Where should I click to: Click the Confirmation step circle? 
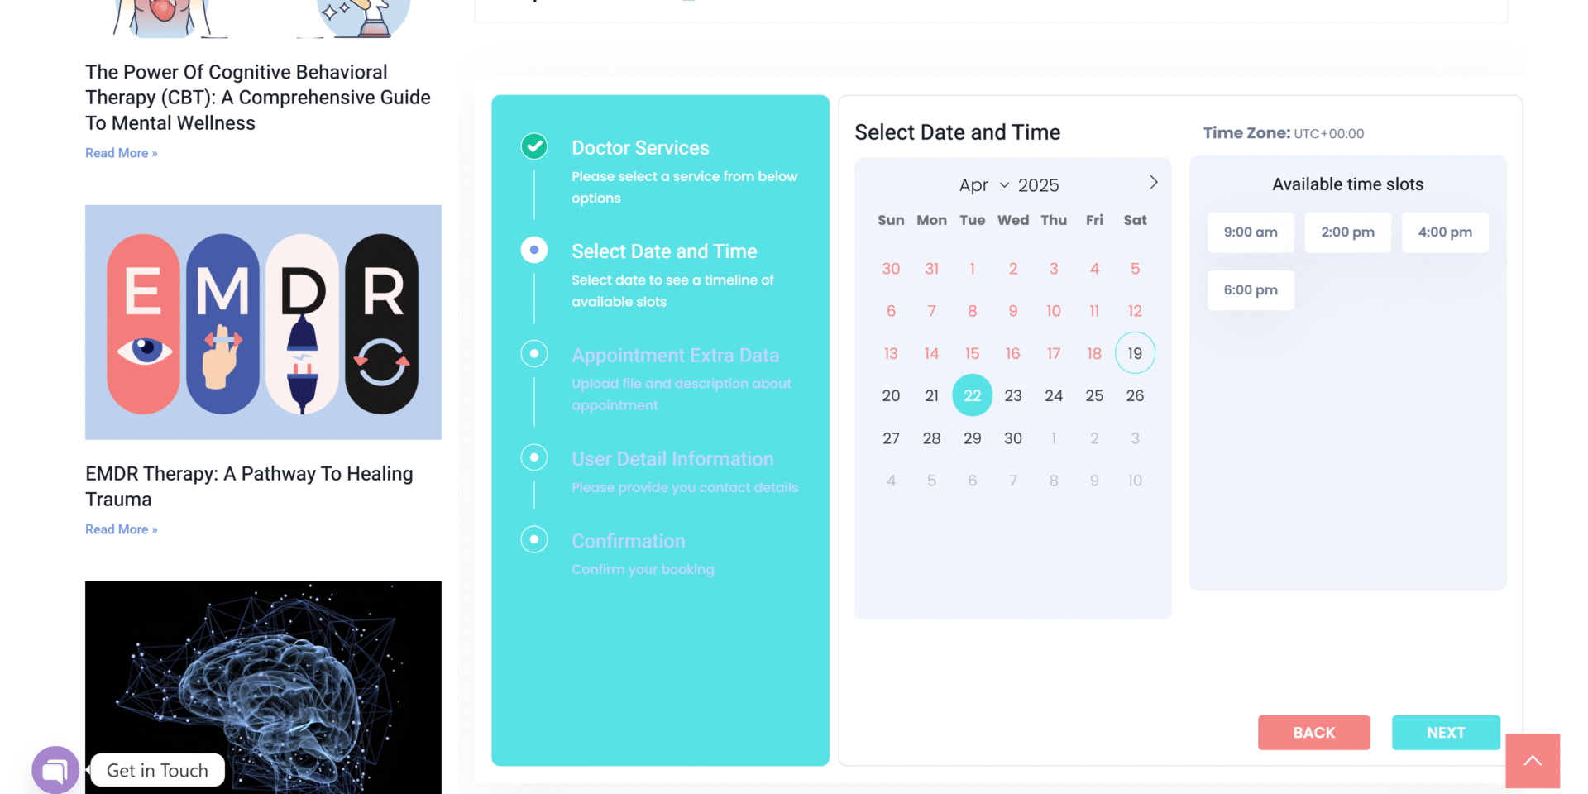tap(534, 540)
